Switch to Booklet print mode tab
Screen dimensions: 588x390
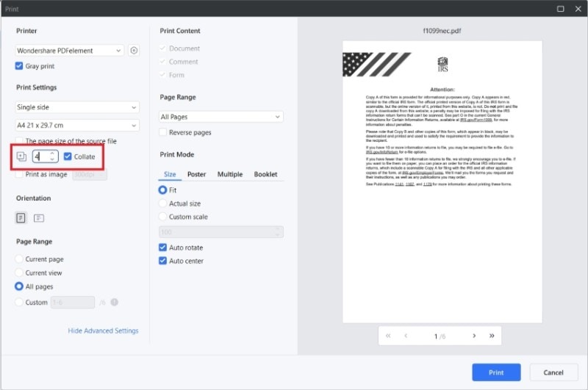click(x=265, y=174)
